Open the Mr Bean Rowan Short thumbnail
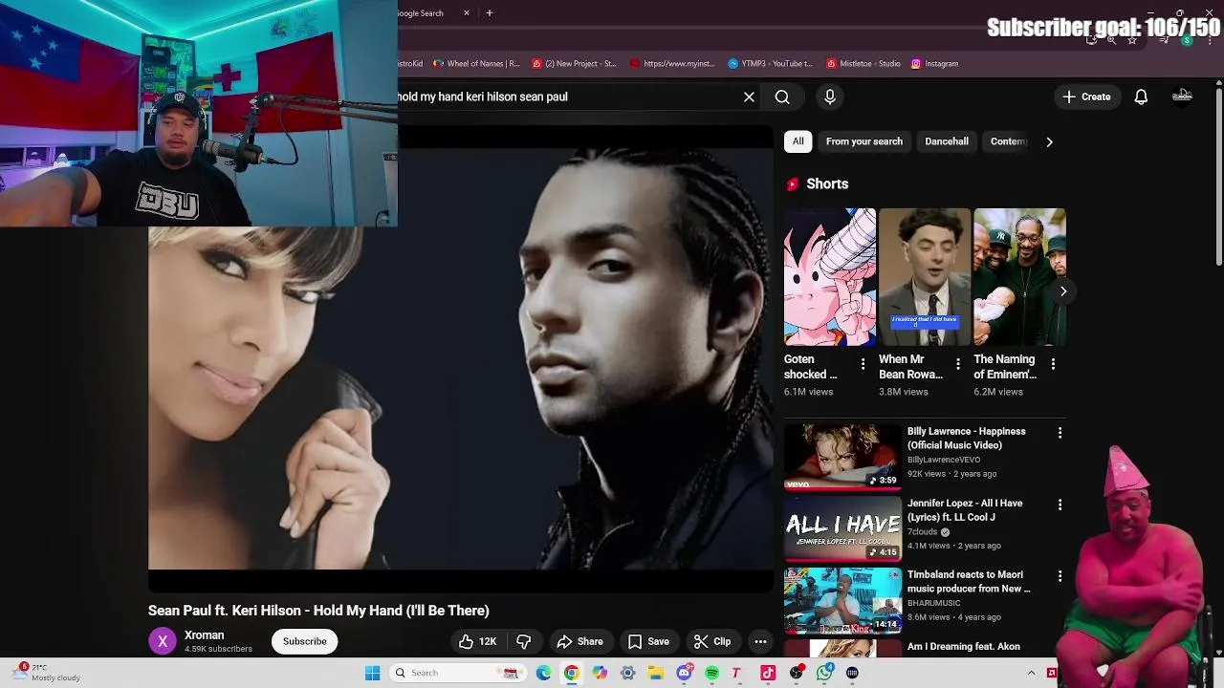The height and width of the screenshot is (688, 1224). pos(924,277)
